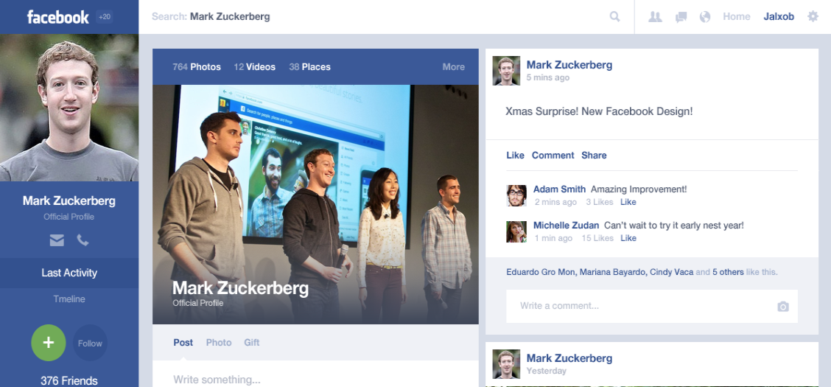Select Last Activity in the sidebar
Image resolution: width=831 pixels, height=387 pixels.
[x=69, y=273]
